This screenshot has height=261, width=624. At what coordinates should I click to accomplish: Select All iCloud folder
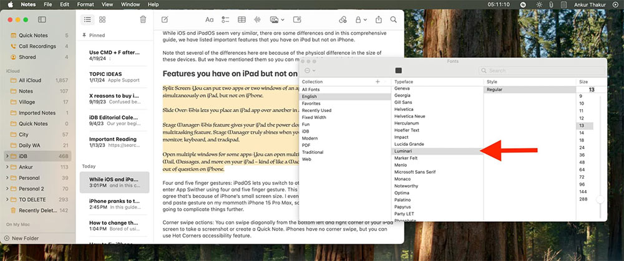coord(39,80)
